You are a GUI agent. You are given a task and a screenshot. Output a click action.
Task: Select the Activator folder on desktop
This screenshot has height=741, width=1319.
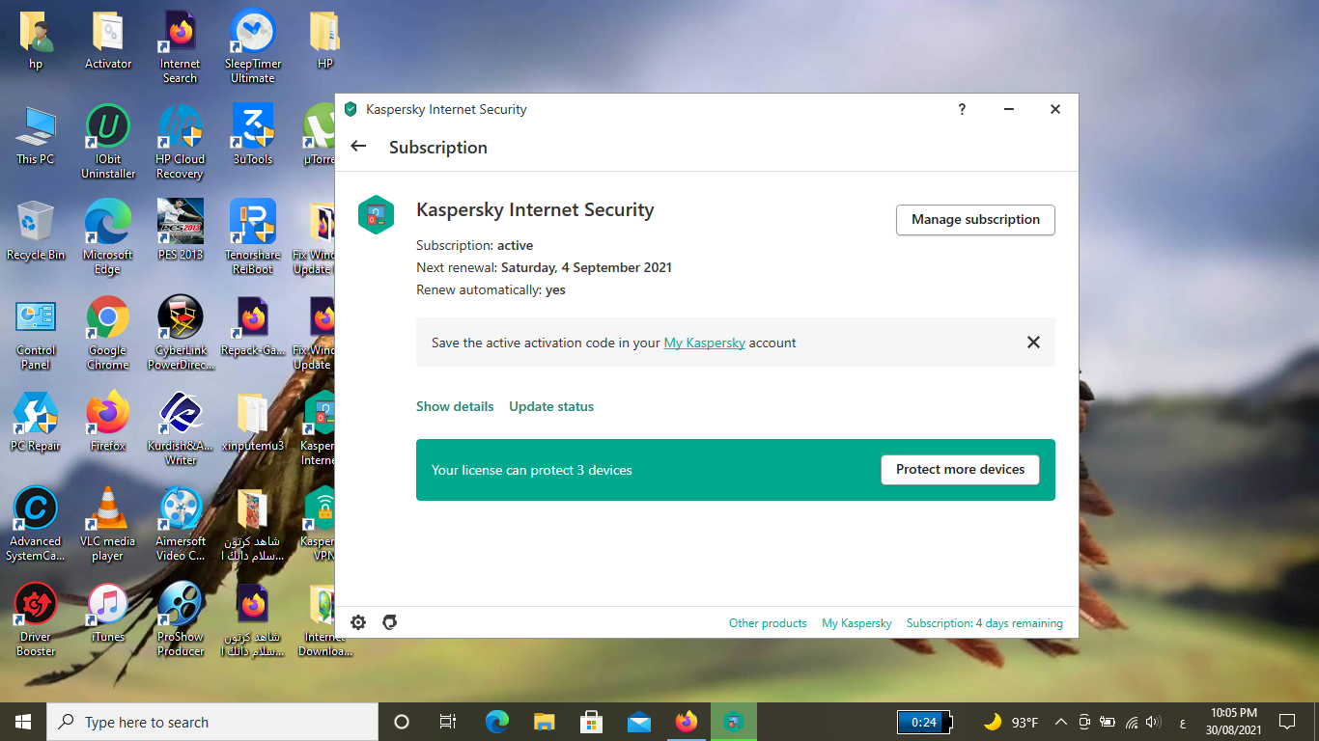pos(108,42)
